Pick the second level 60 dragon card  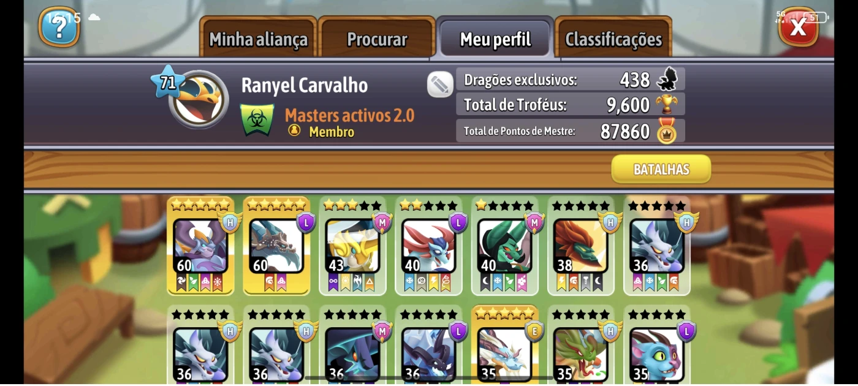276,246
